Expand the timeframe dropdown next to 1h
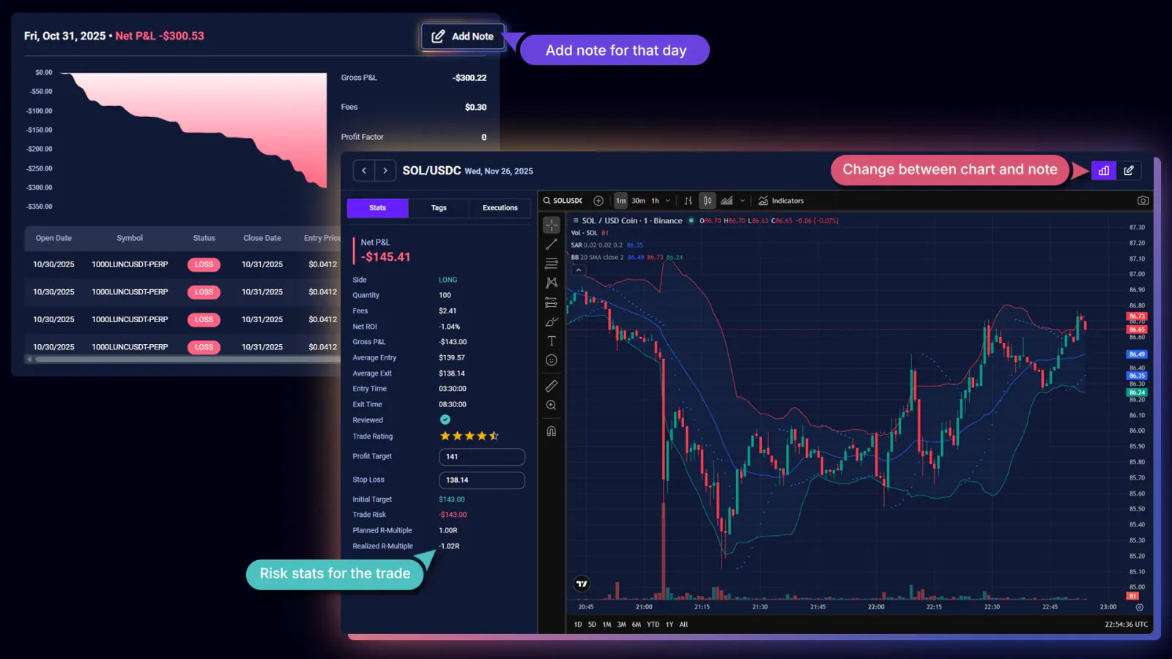1172x659 pixels. click(x=667, y=200)
